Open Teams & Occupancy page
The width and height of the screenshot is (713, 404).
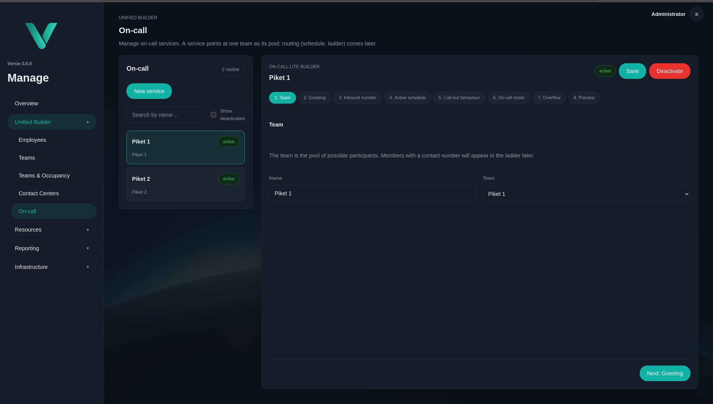(x=53, y=176)
